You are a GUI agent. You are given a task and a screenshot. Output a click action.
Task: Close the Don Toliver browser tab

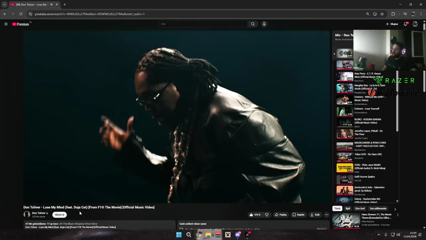(x=57, y=5)
